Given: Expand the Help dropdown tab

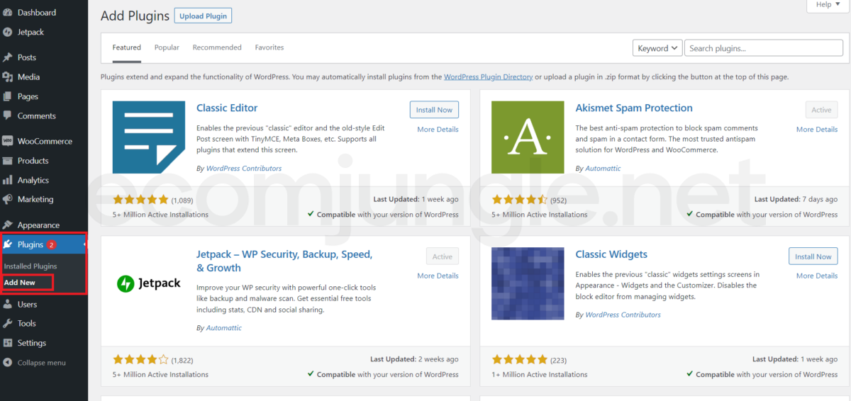Looking at the screenshot, I should 827,5.
